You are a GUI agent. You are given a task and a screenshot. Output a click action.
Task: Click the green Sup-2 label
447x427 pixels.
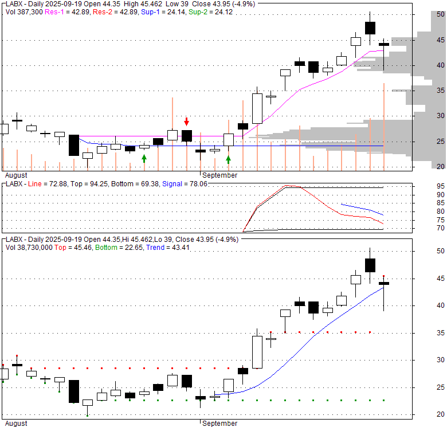198,12
